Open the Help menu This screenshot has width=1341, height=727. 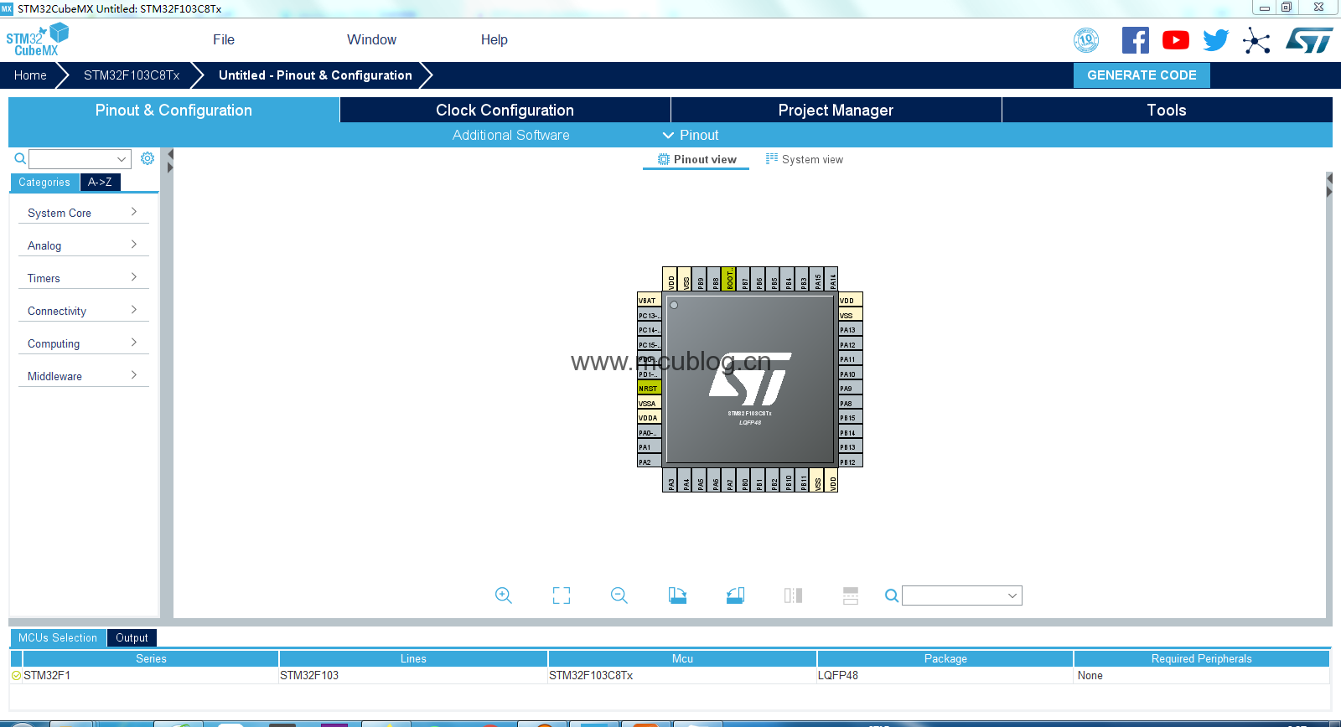pyautogui.click(x=494, y=39)
